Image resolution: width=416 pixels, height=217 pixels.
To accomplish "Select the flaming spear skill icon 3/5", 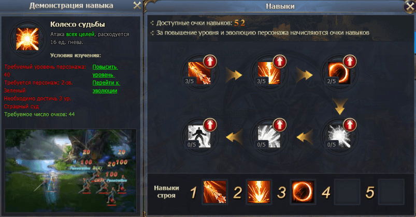I will (x=199, y=73).
